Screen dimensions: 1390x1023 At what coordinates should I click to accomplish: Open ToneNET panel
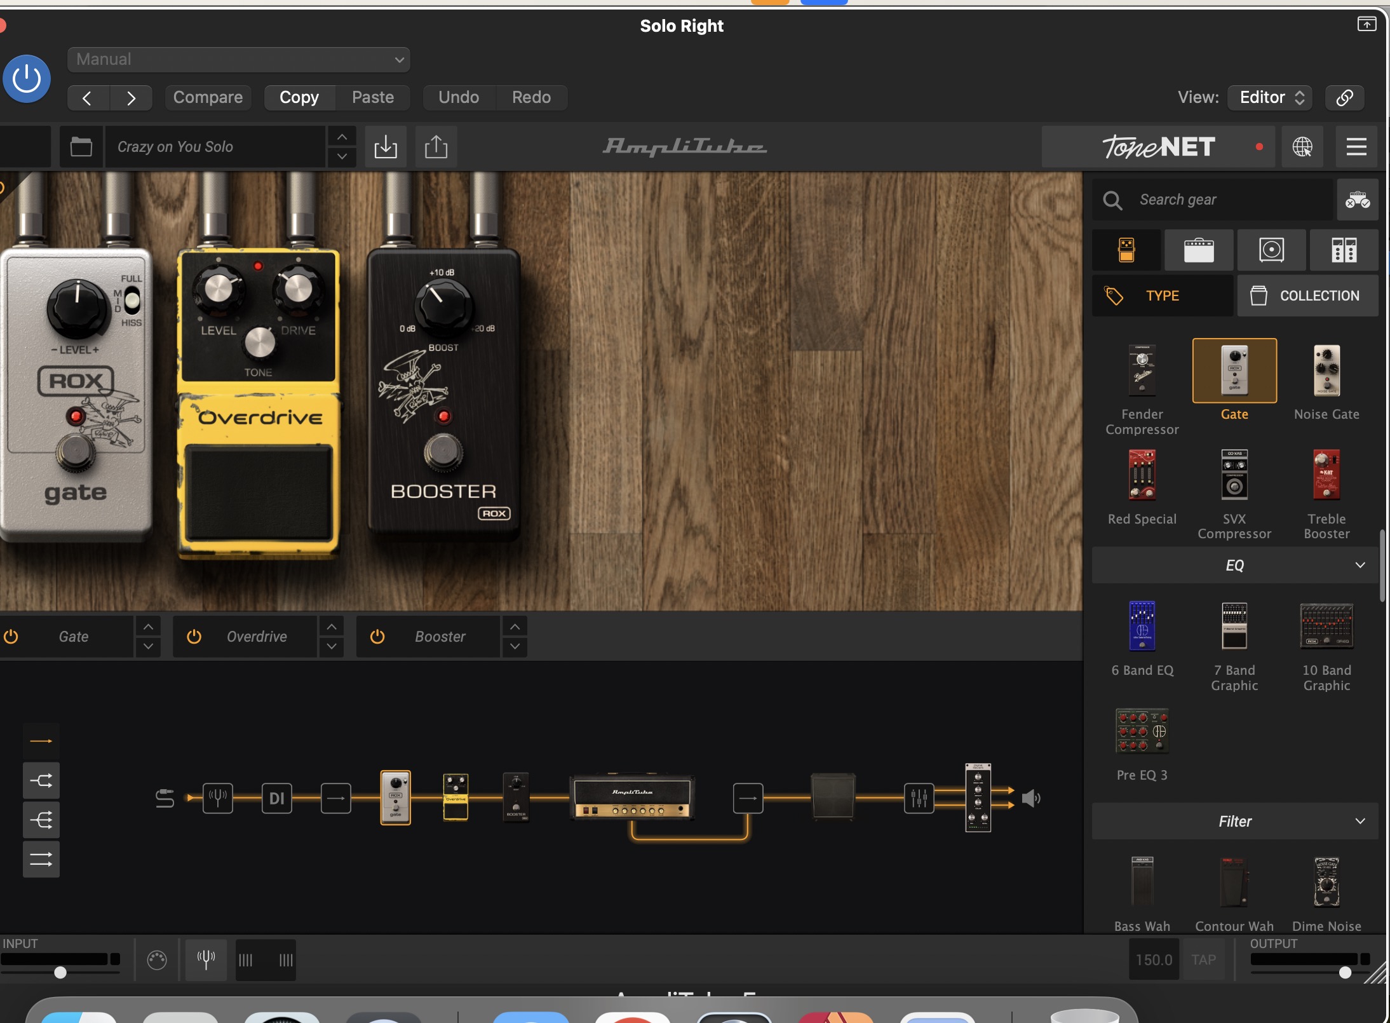tap(1158, 147)
